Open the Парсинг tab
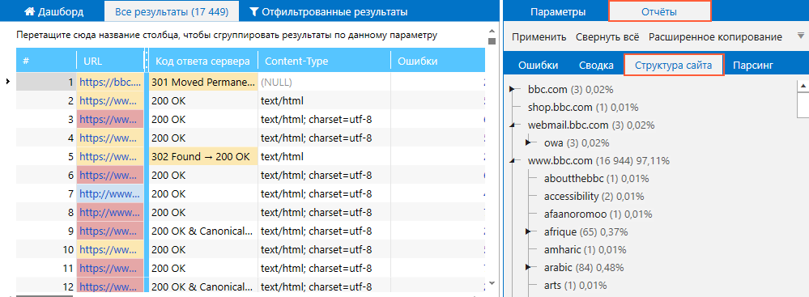The height and width of the screenshot is (297, 809). [753, 65]
